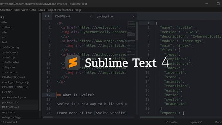Select package.json in the sidebar
This screenshot has height=125, width=222.
tap(11, 102)
